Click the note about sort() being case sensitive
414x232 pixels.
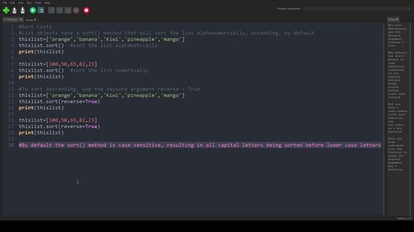click(x=397, y=75)
